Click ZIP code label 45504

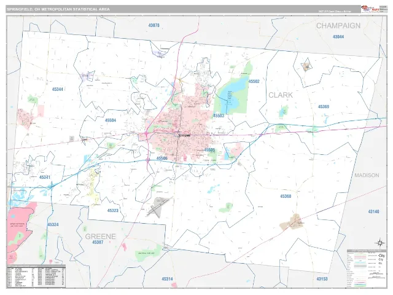pos(111,120)
